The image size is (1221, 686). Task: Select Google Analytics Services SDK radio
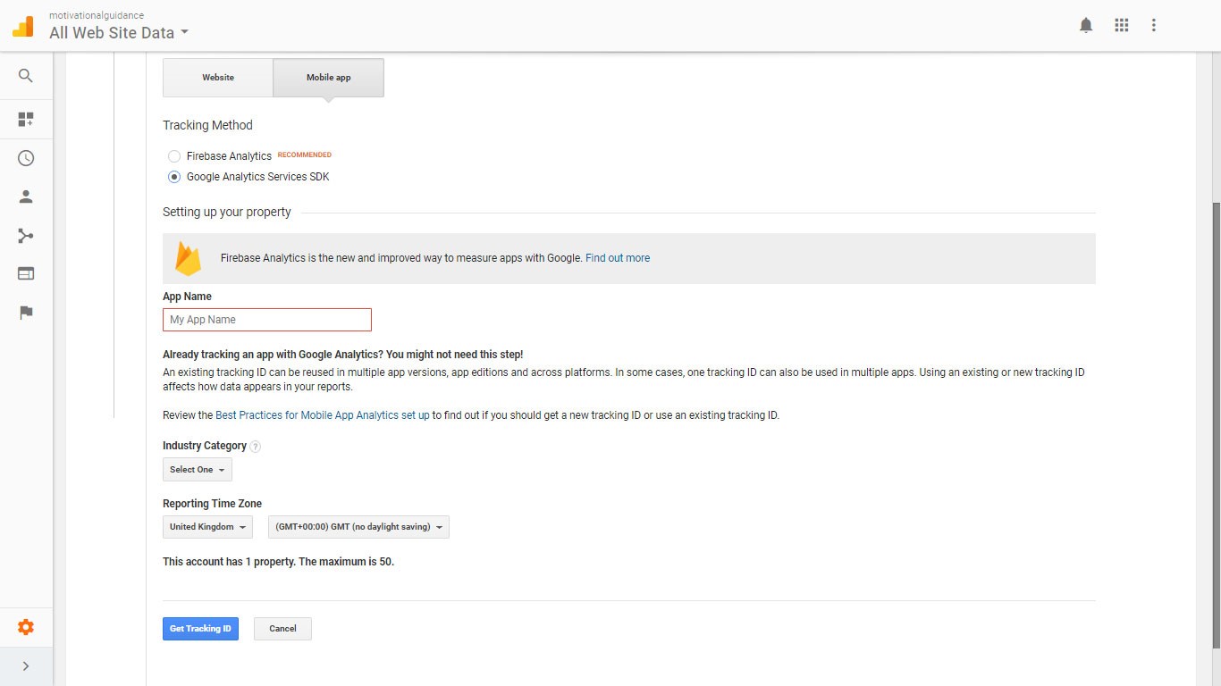174,177
